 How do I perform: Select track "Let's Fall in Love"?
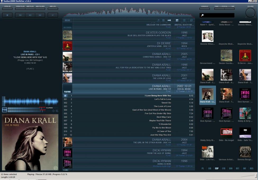click(129, 99)
